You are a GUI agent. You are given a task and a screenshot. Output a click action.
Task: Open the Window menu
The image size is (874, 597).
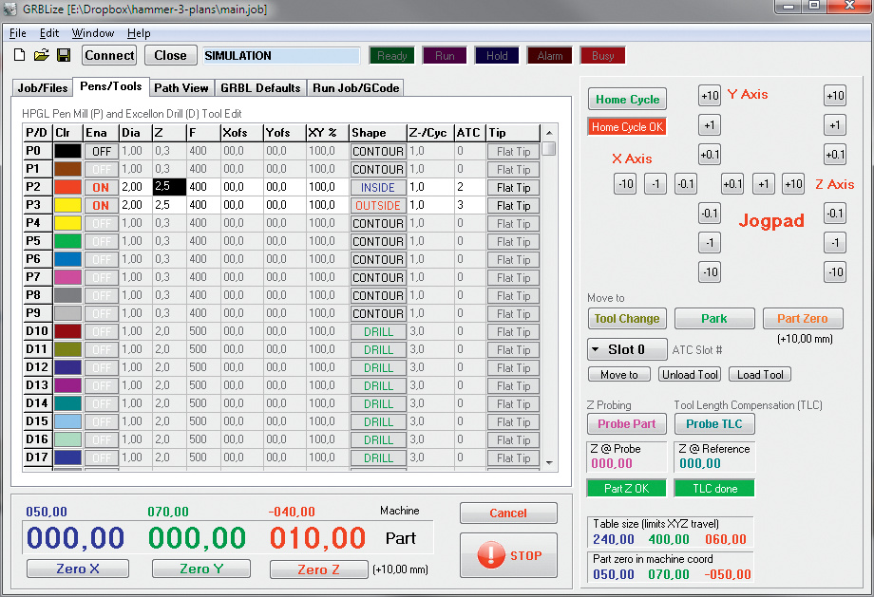(x=92, y=33)
